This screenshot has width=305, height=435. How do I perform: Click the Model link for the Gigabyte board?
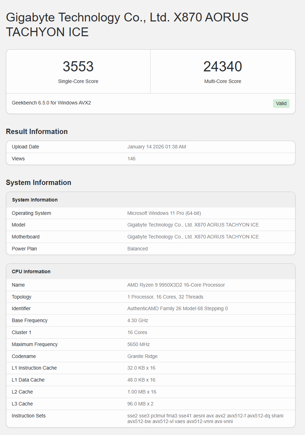tap(193, 225)
